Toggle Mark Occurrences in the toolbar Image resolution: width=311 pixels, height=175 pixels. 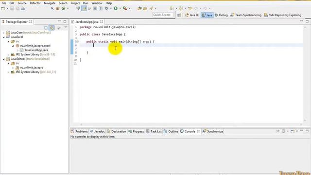click(x=84, y=9)
